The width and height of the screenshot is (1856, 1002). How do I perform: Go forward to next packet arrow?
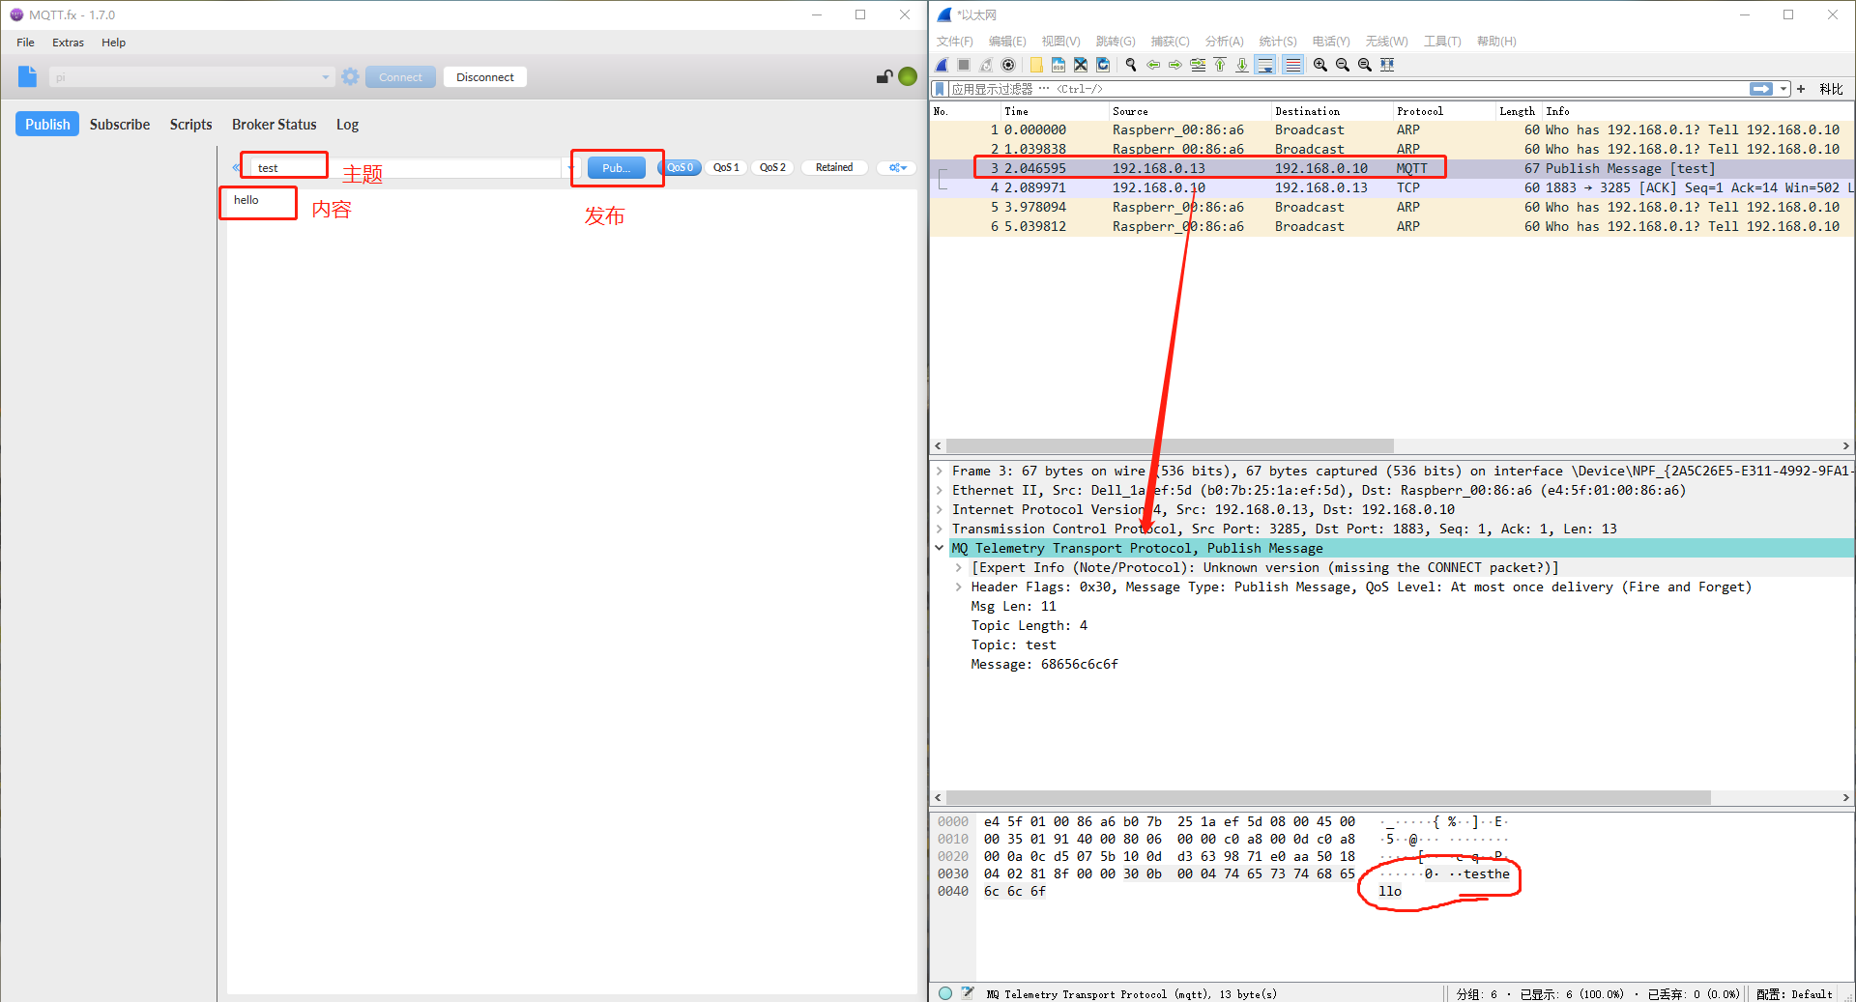(x=1175, y=65)
